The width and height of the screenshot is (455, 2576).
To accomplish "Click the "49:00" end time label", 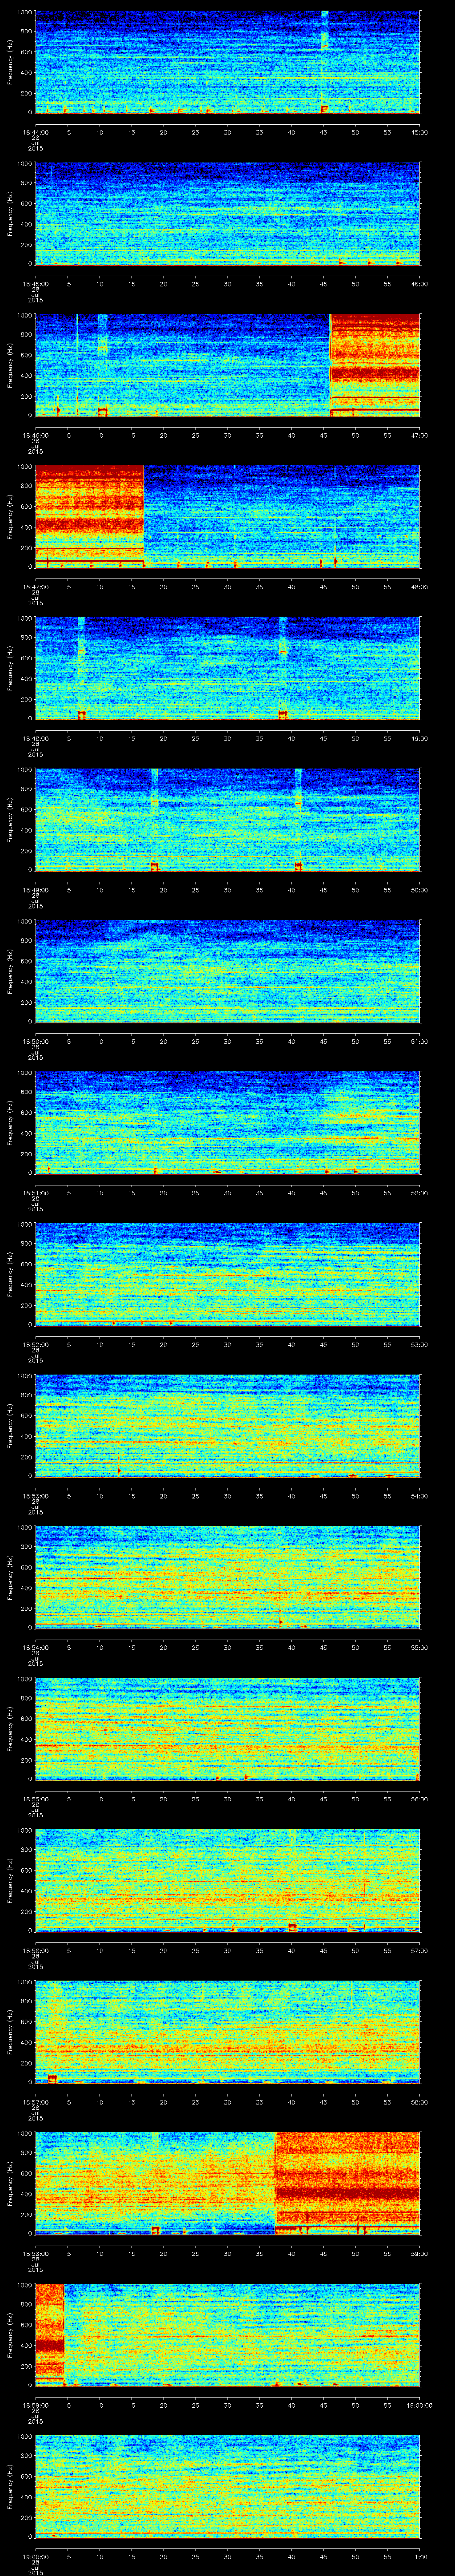I will 420,738.
